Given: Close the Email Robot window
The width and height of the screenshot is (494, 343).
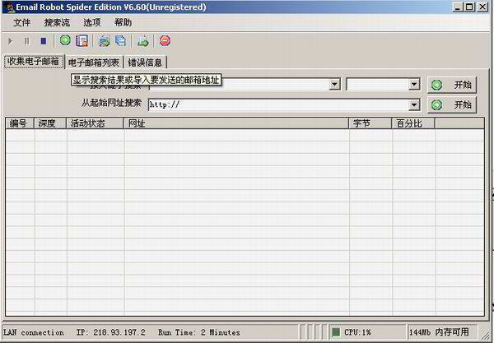Looking at the screenshot, I should click(x=482, y=7).
